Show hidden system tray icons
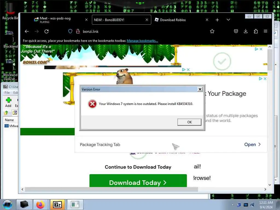The image size is (280, 210). [x=232, y=205]
